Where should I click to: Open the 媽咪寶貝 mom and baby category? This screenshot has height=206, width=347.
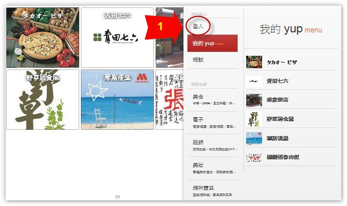[213, 191]
